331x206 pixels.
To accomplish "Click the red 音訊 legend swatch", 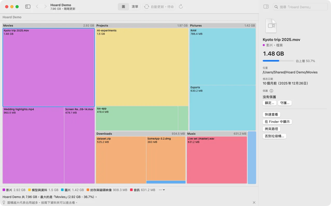I will (x=131, y=190).
